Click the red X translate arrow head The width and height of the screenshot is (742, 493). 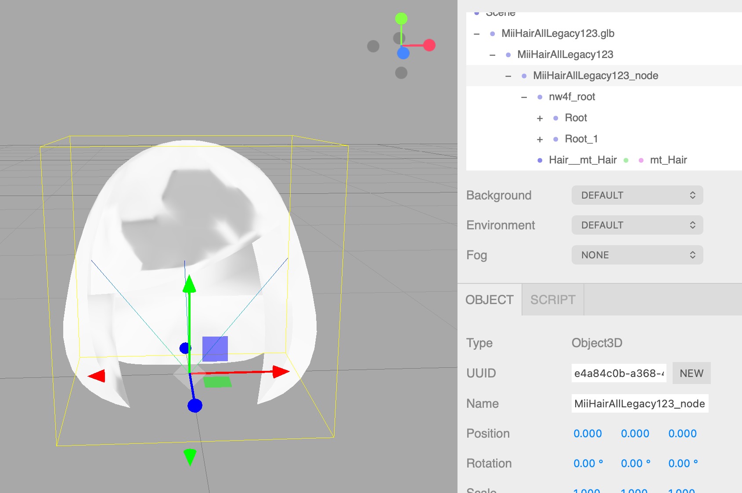[x=280, y=372]
